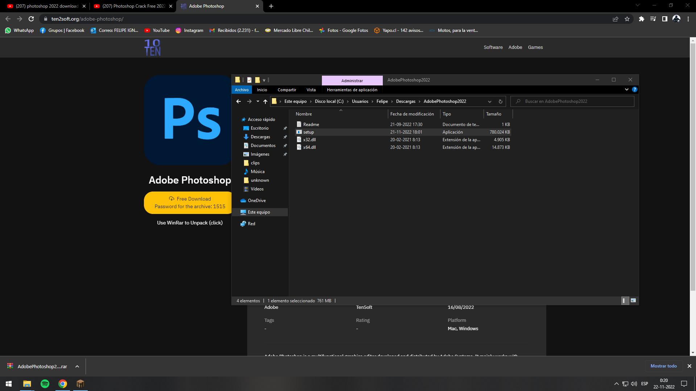The image size is (696, 391).
Task: Open Chrome extensions puzzle icon
Action: click(641, 19)
